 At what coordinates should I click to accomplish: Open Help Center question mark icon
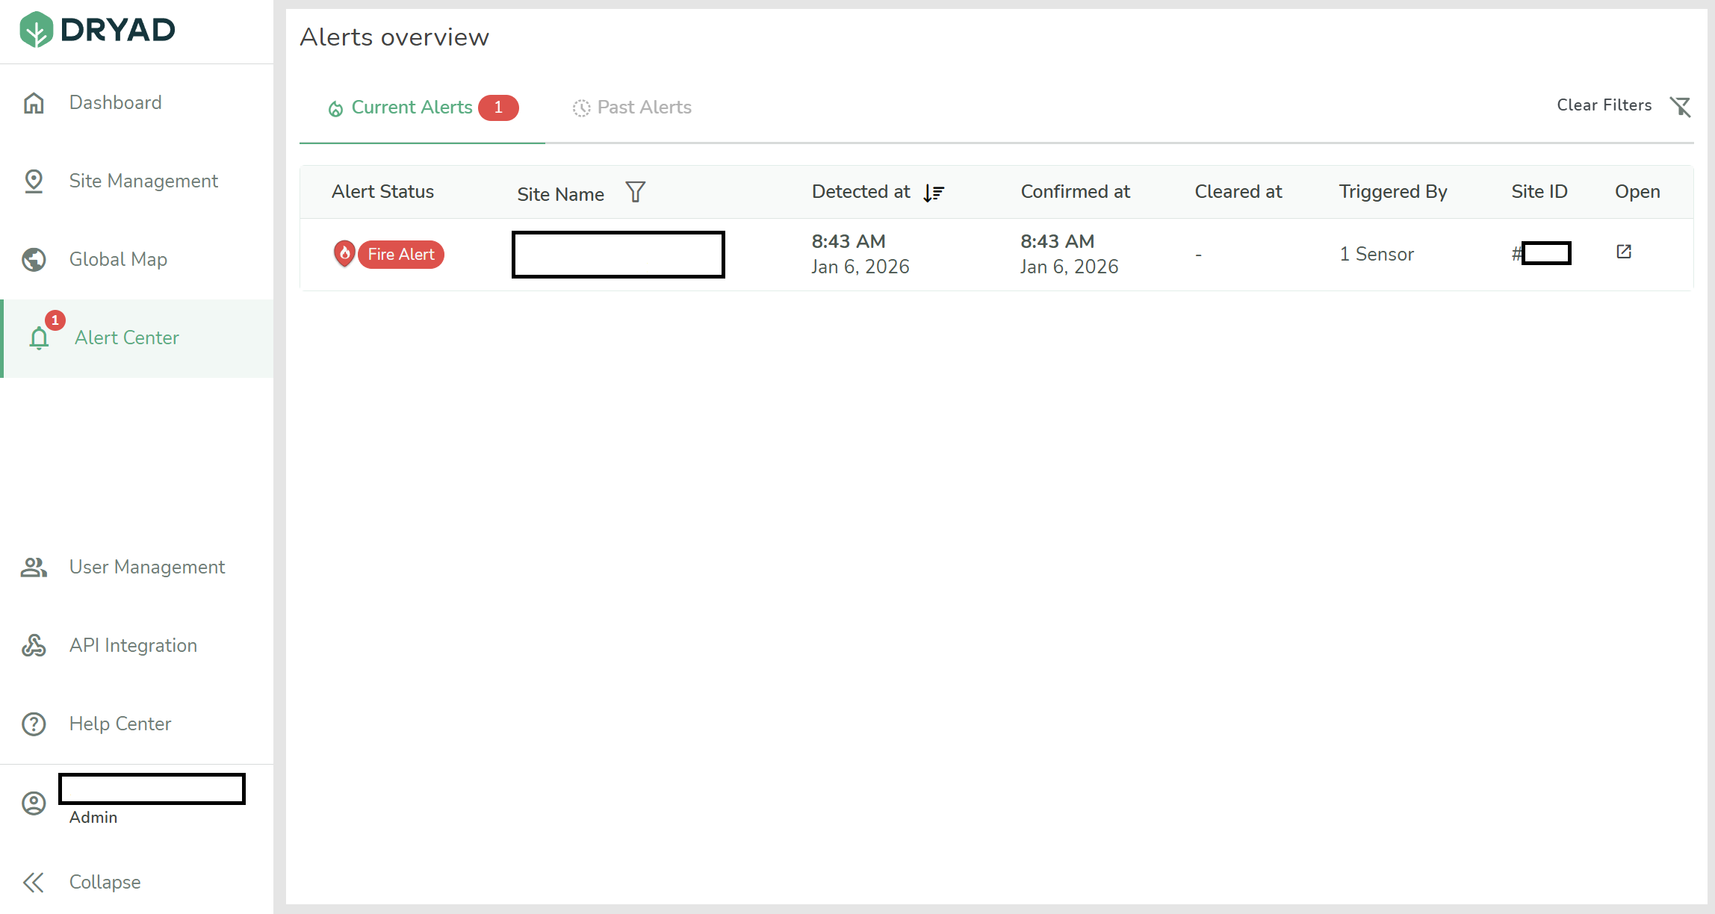(34, 724)
